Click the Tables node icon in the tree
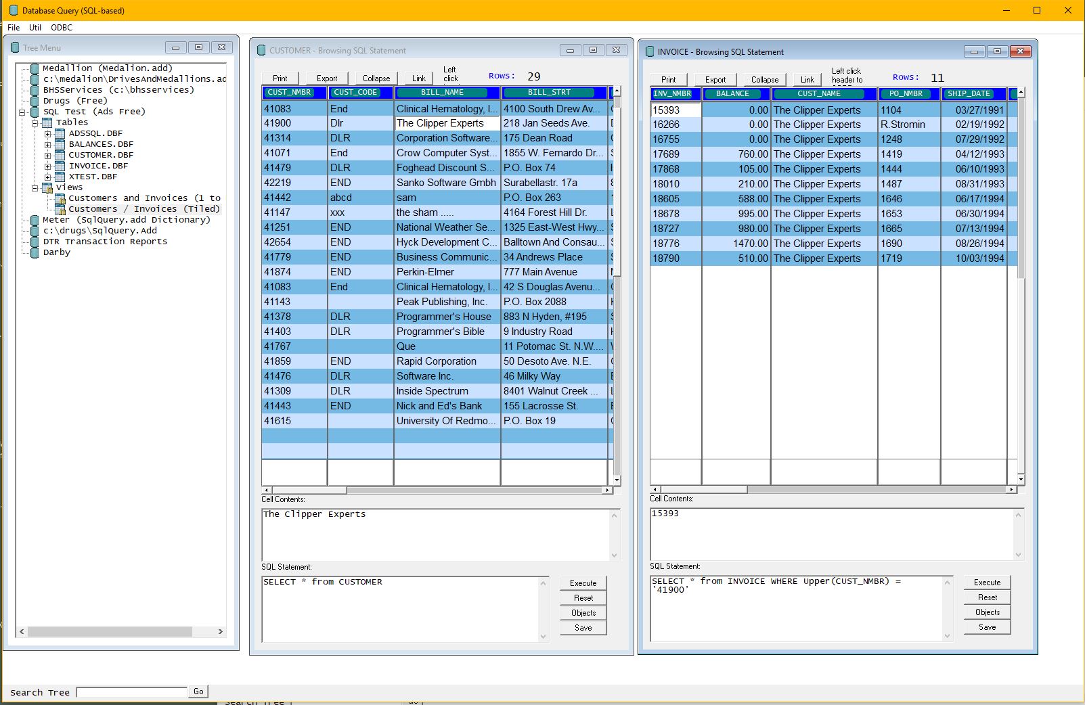This screenshot has width=1085, height=705. point(46,122)
